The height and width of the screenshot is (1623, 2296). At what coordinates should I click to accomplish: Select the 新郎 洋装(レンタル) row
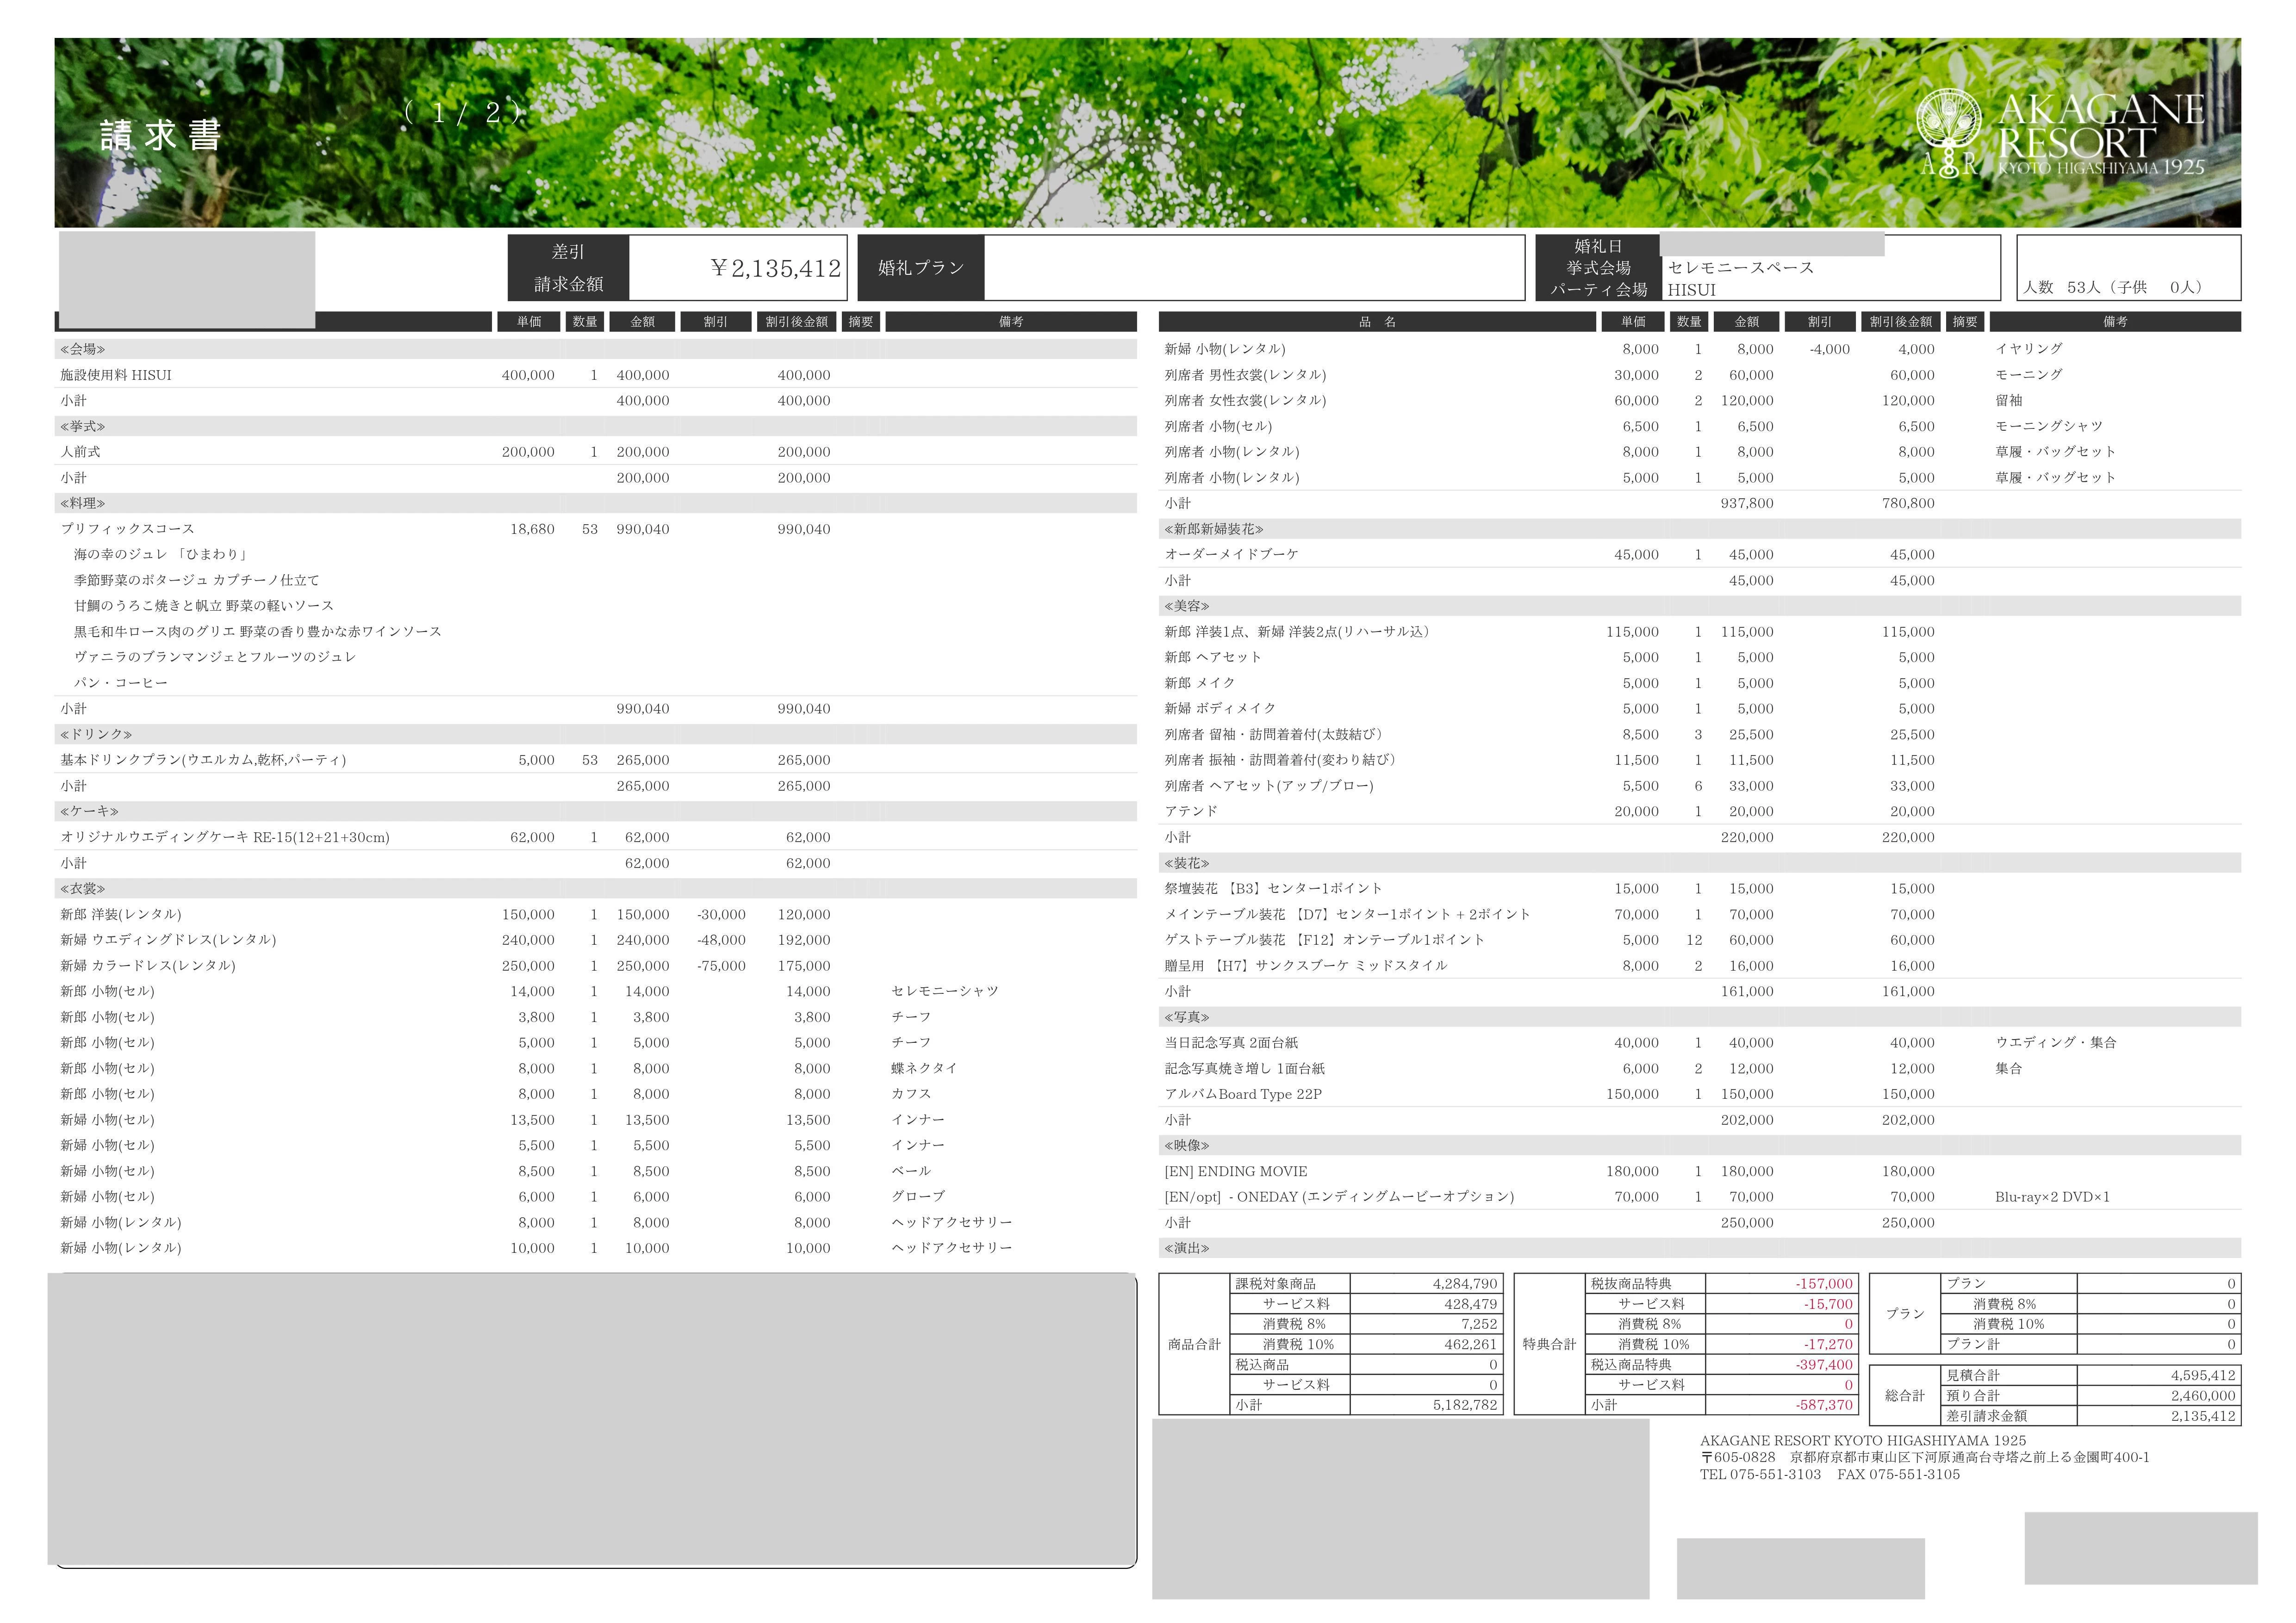click(596, 914)
